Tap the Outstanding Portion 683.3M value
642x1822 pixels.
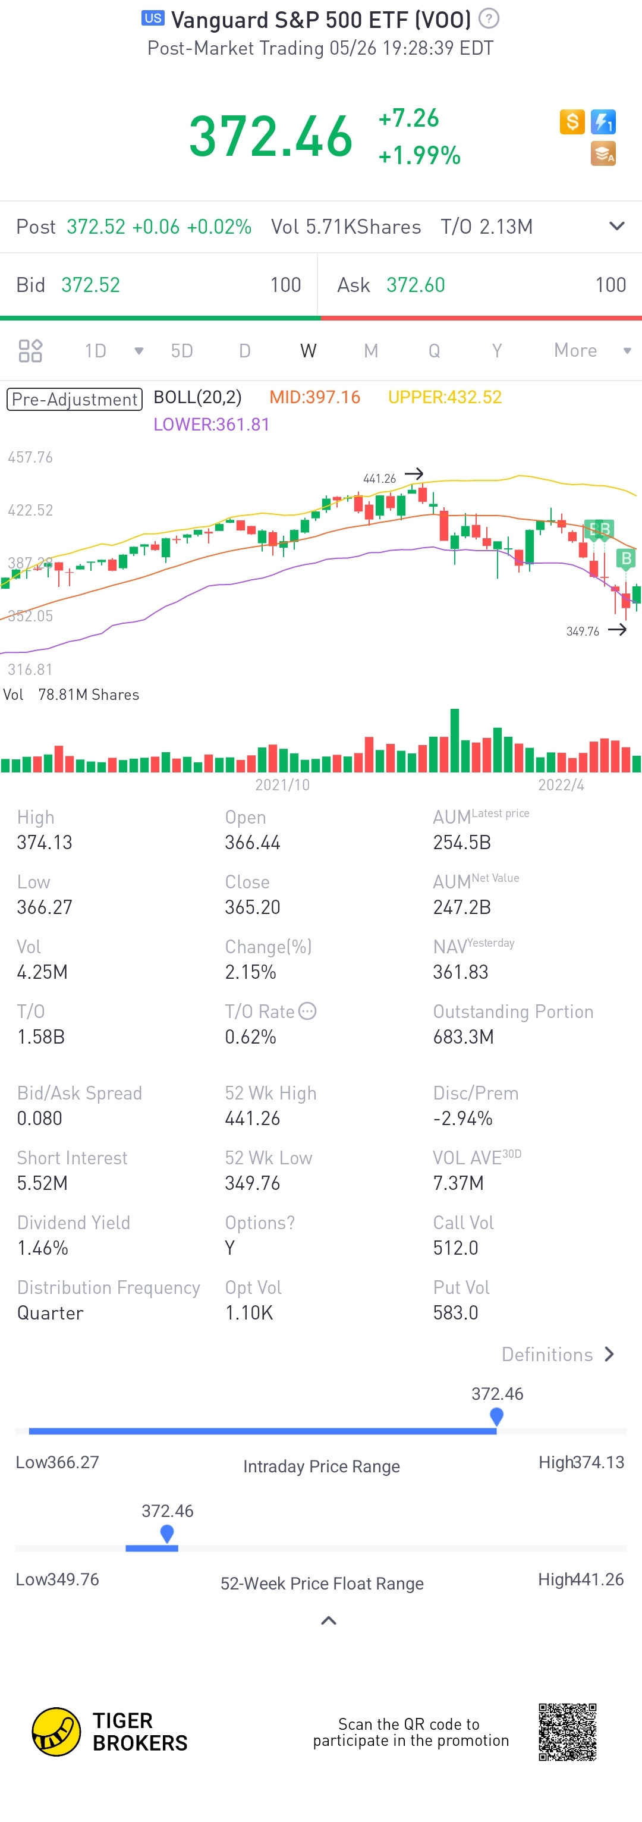[463, 1037]
